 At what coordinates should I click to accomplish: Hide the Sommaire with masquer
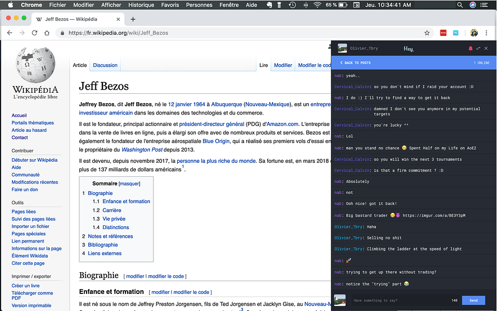click(x=130, y=184)
